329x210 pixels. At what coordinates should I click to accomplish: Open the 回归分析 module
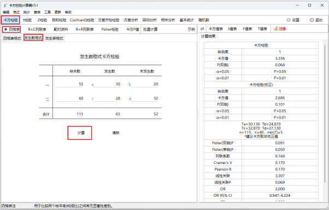[x=149, y=20]
